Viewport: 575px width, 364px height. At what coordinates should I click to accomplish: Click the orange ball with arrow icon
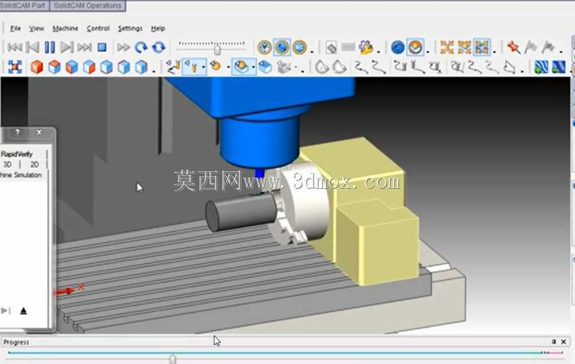point(216,66)
